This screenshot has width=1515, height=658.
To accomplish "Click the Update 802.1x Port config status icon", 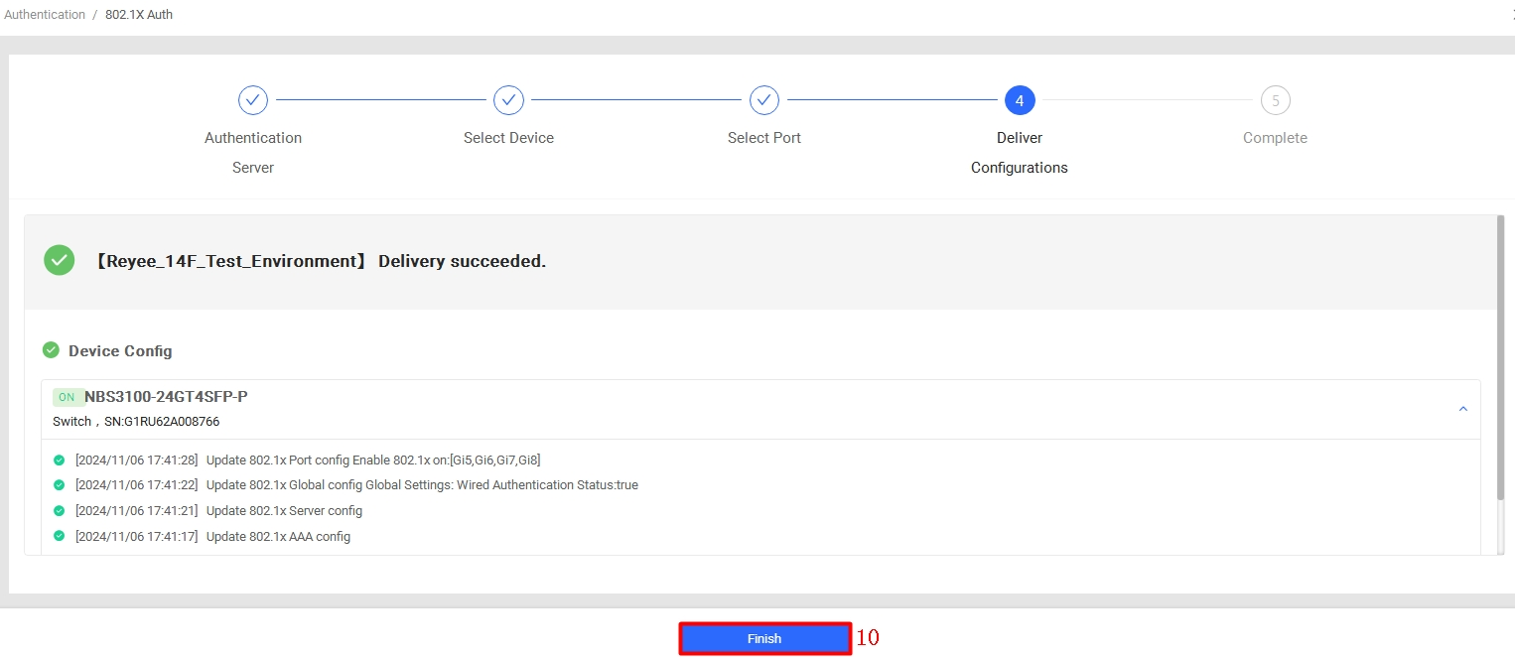I will click(59, 461).
